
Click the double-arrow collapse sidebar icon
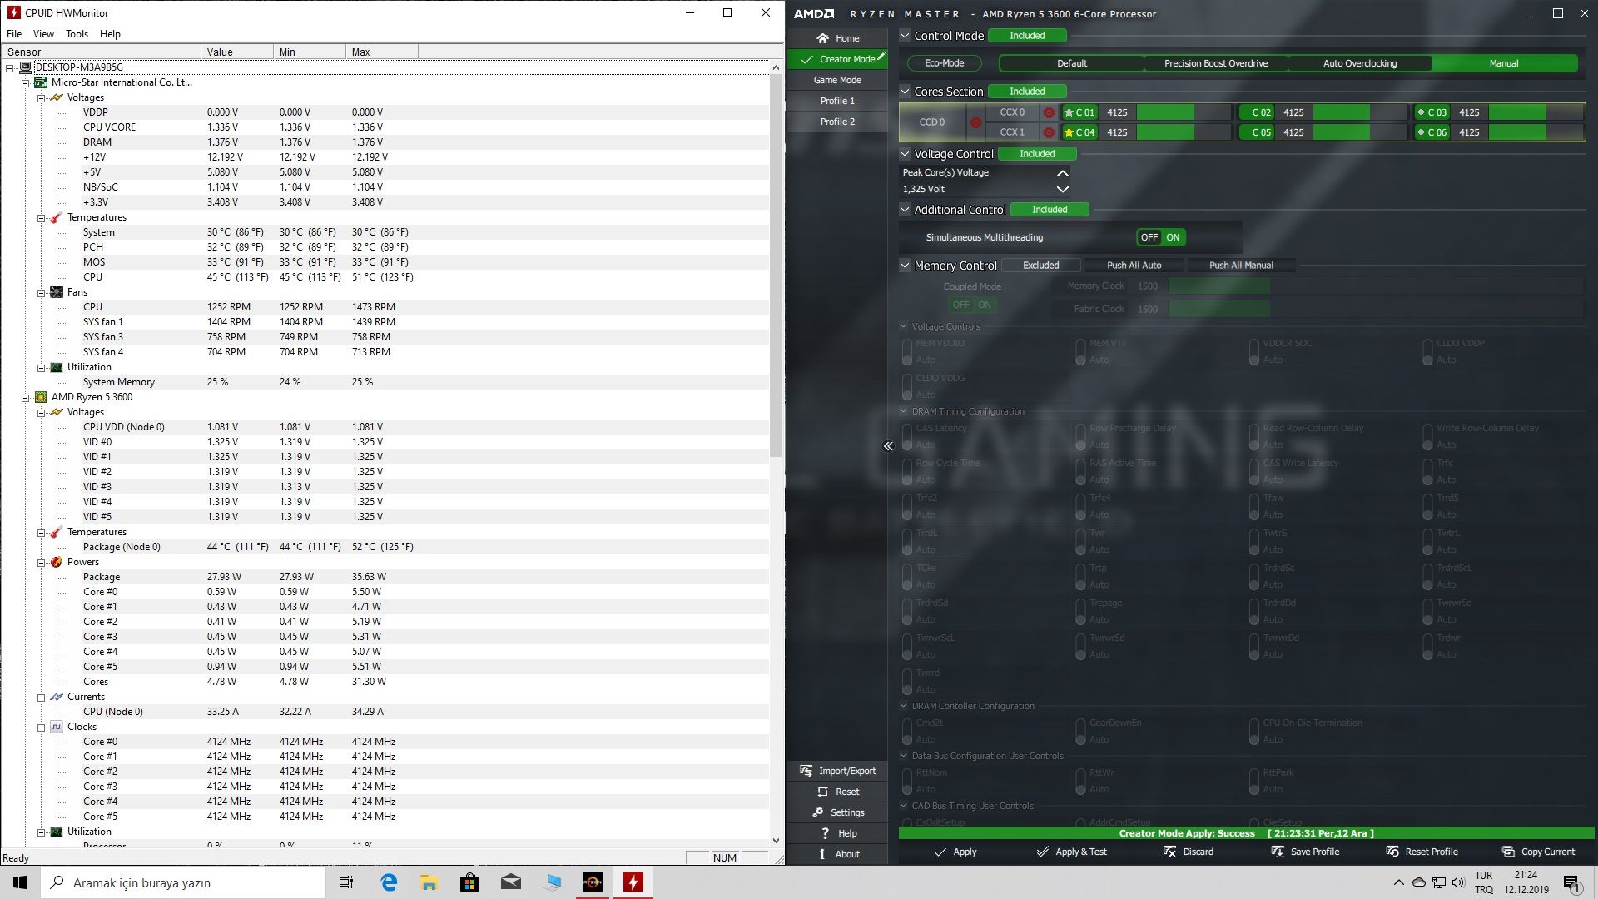point(888,446)
